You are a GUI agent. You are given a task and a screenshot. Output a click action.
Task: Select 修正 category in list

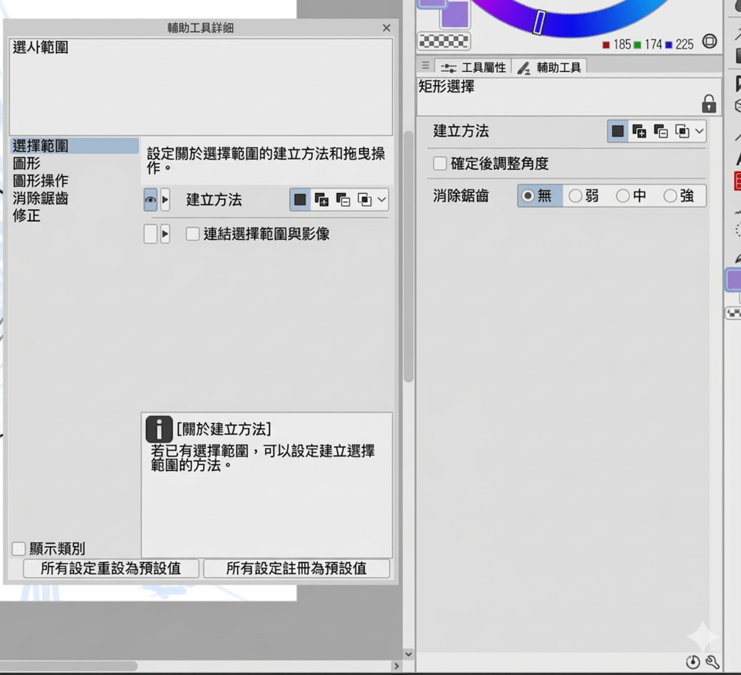26,215
